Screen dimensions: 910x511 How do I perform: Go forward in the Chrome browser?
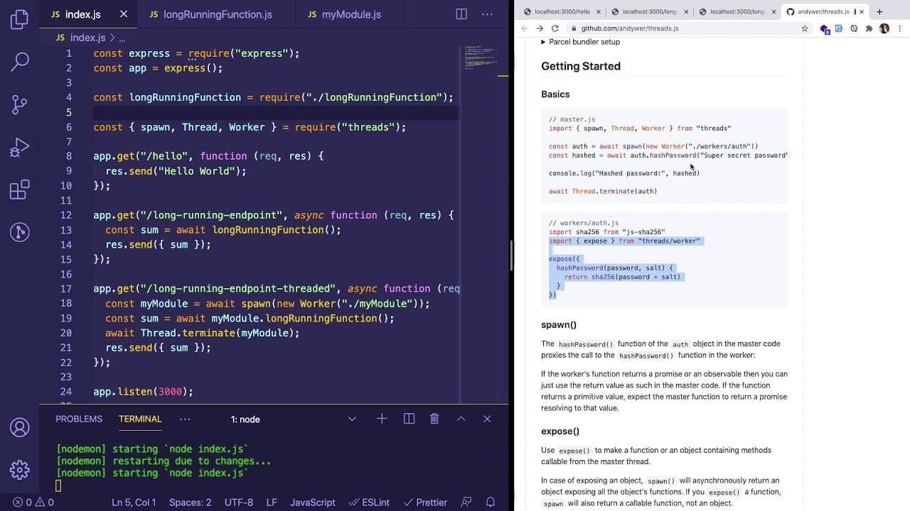540,28
